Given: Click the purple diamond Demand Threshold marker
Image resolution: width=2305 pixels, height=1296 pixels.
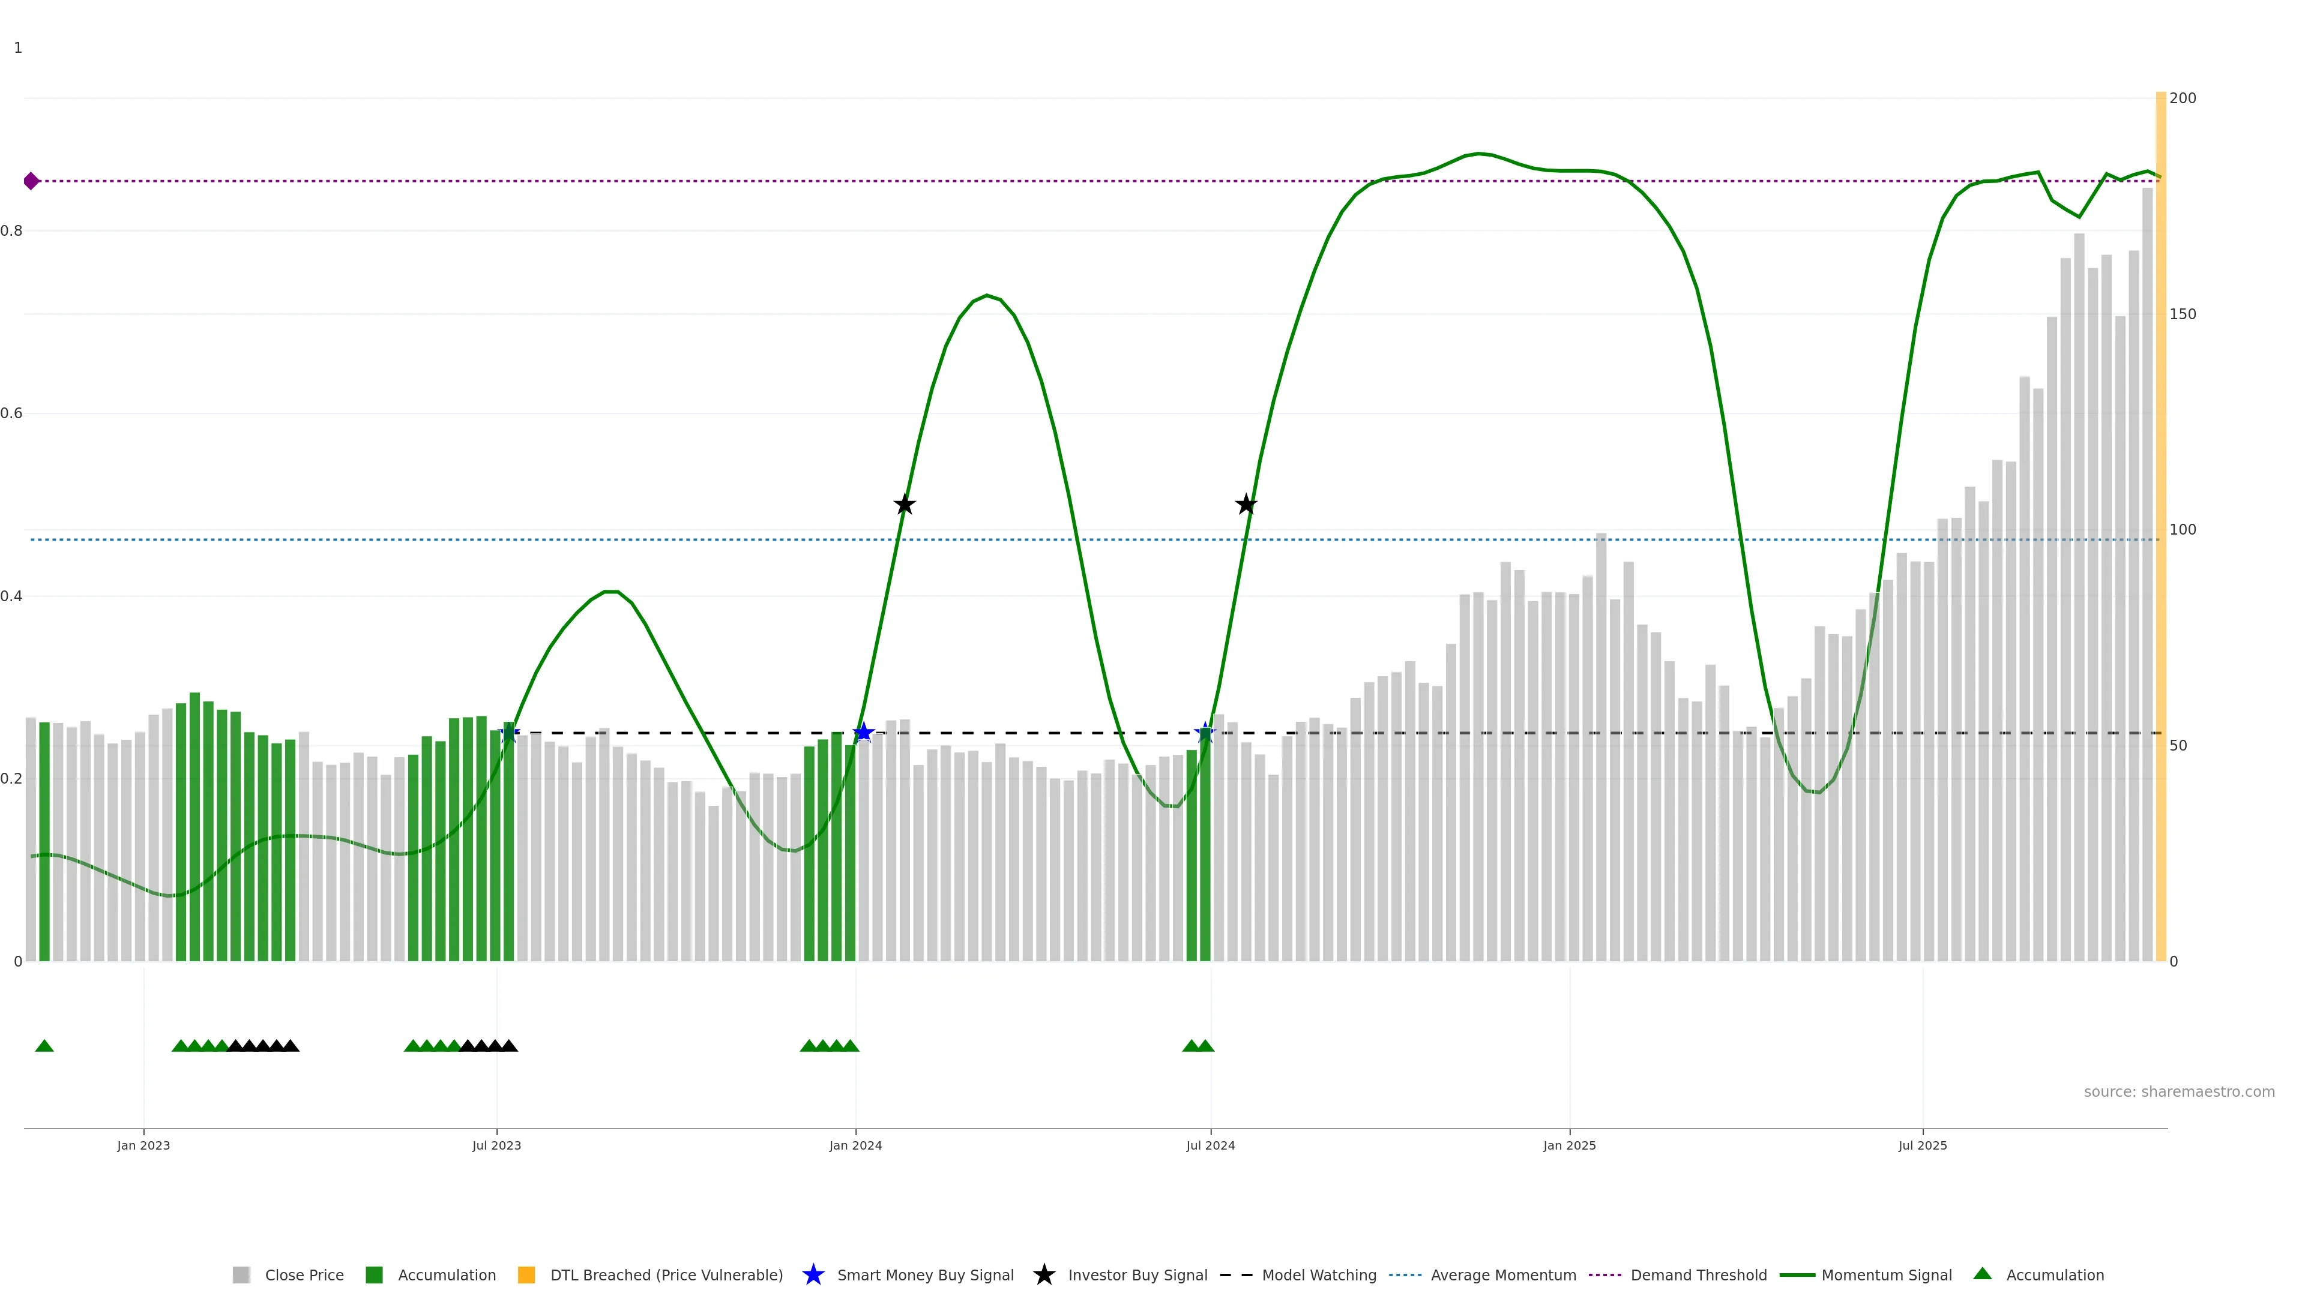Looking at the screenshot, I should (31, 182).
